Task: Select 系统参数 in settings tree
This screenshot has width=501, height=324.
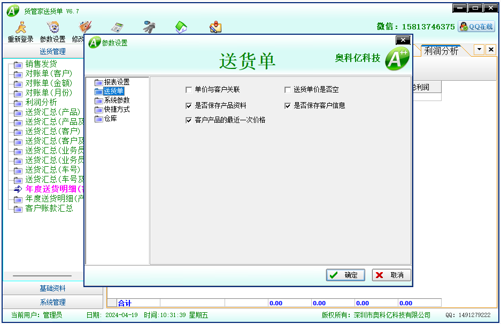Action: coord(116,100)
